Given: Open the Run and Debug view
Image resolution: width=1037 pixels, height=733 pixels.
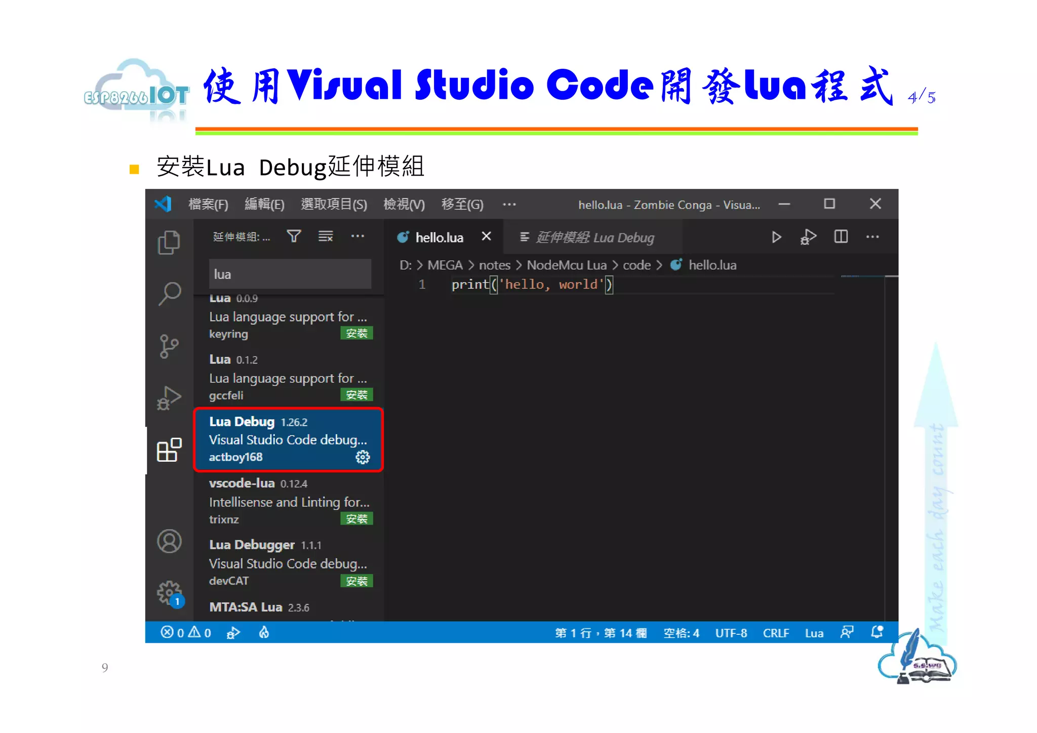Looking at the screenshot, I should tap(169, 398).
